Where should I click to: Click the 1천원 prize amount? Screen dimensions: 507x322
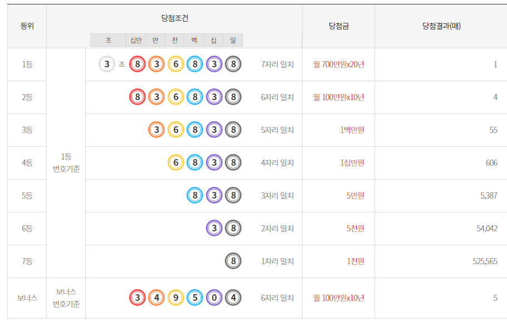(356, 261)
